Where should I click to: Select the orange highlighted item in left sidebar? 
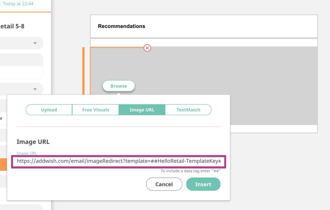click(3, 165)
